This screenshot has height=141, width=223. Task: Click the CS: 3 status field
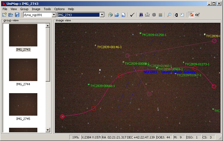tap(208, 137)
